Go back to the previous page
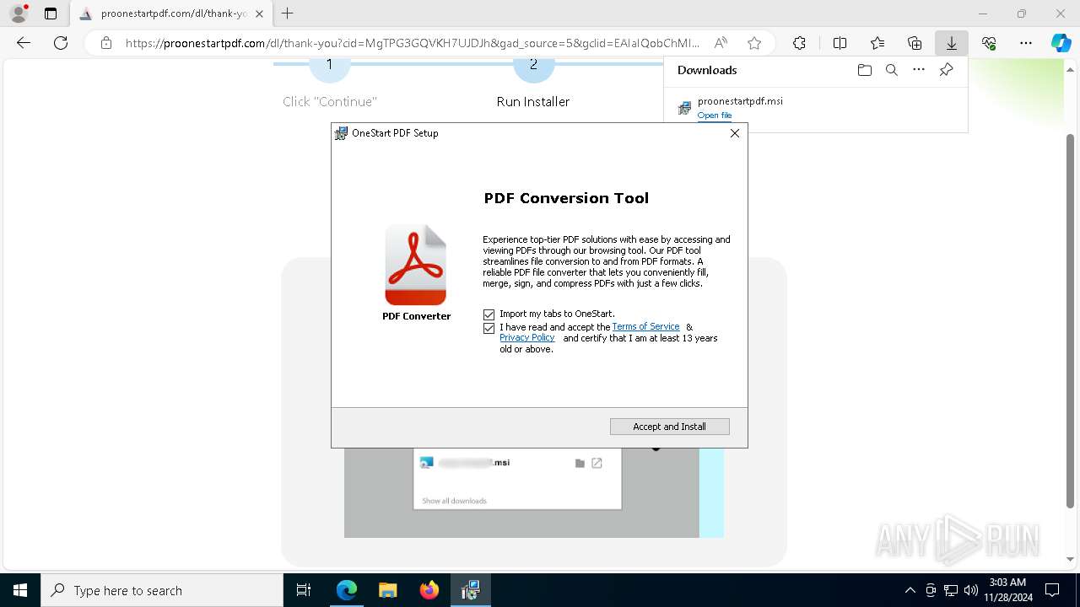Viewport: 1080px width, 607px height. click(24, 43)
